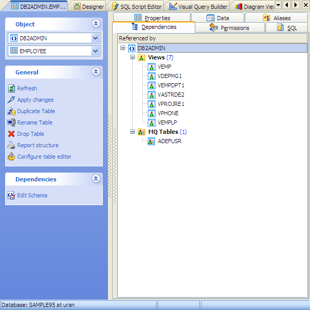Select the VPHONE view in tree
310x310 pixels.
coord(168,113)
